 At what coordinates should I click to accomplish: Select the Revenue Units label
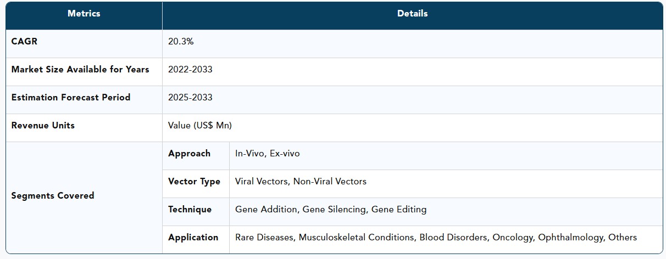click(43, 126)
